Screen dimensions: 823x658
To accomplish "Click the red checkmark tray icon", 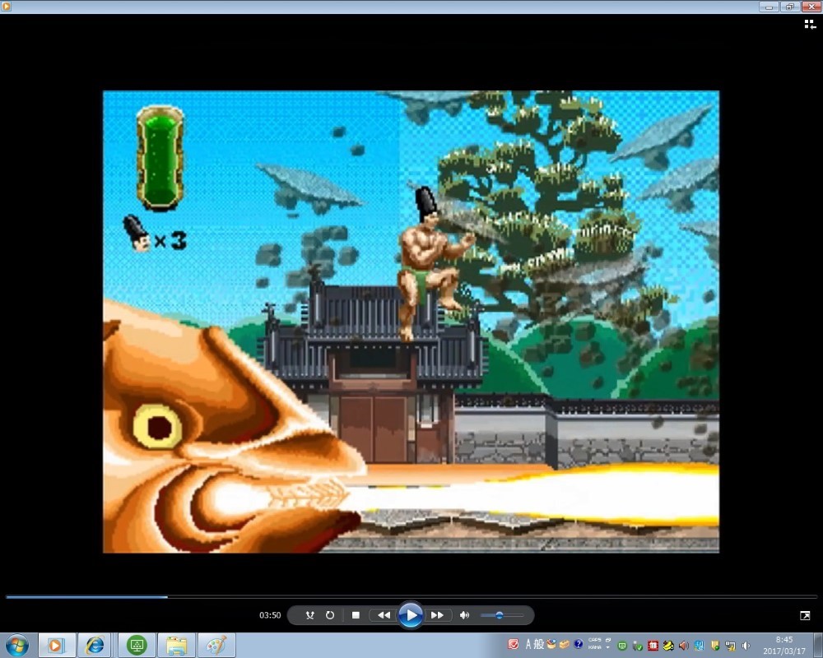I will (x=514, y=644).
